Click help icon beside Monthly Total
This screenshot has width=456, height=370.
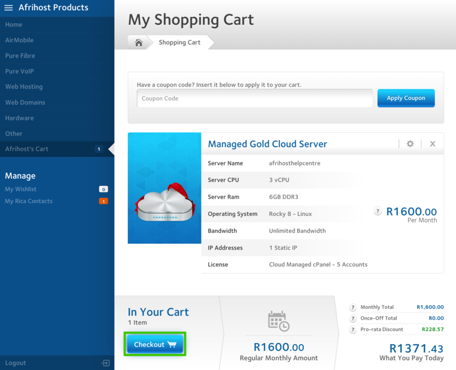coord(353,308)
